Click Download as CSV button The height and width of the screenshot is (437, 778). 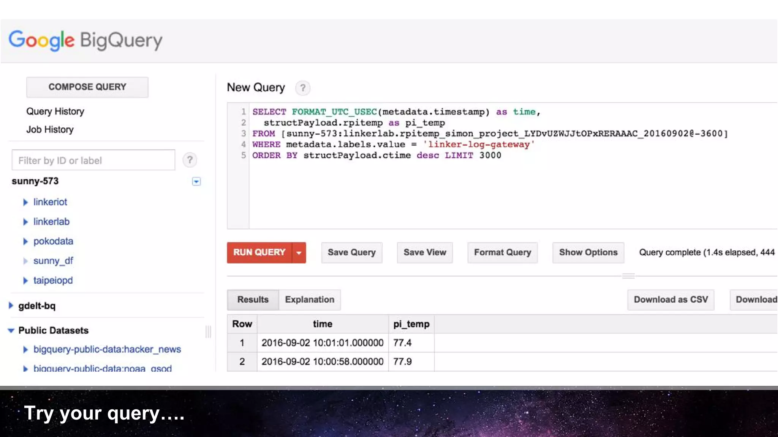670,300
